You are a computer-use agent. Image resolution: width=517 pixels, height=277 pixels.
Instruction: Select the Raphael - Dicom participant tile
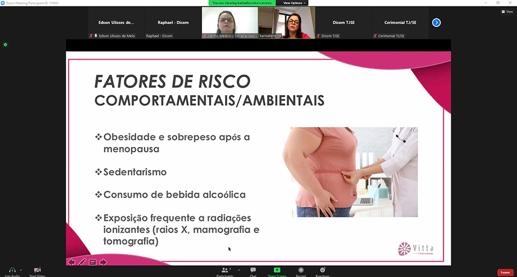(x=172, y=23)
